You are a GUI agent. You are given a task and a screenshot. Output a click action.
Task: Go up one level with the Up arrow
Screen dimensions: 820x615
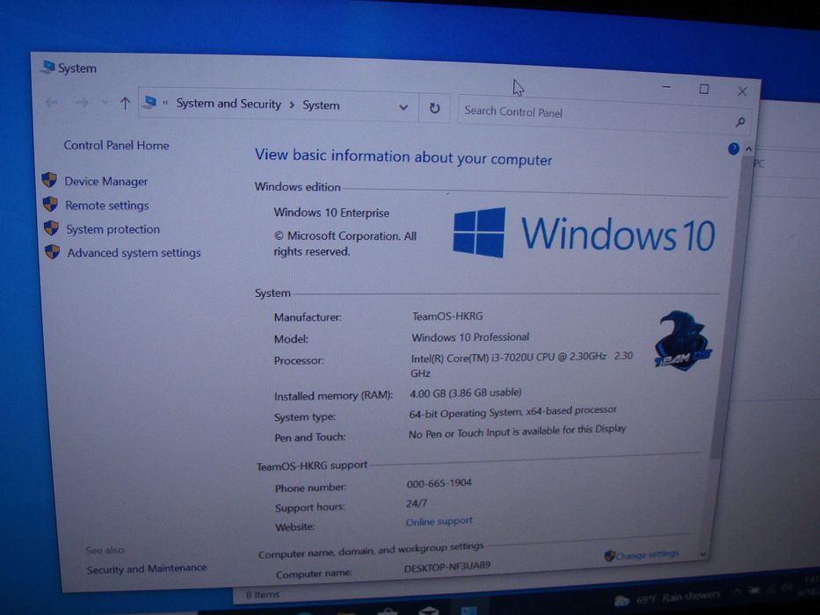125,103
